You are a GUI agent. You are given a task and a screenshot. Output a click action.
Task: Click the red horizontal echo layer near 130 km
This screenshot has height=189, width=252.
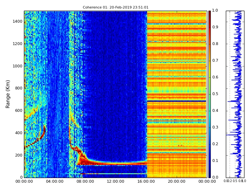pos(116,163)
